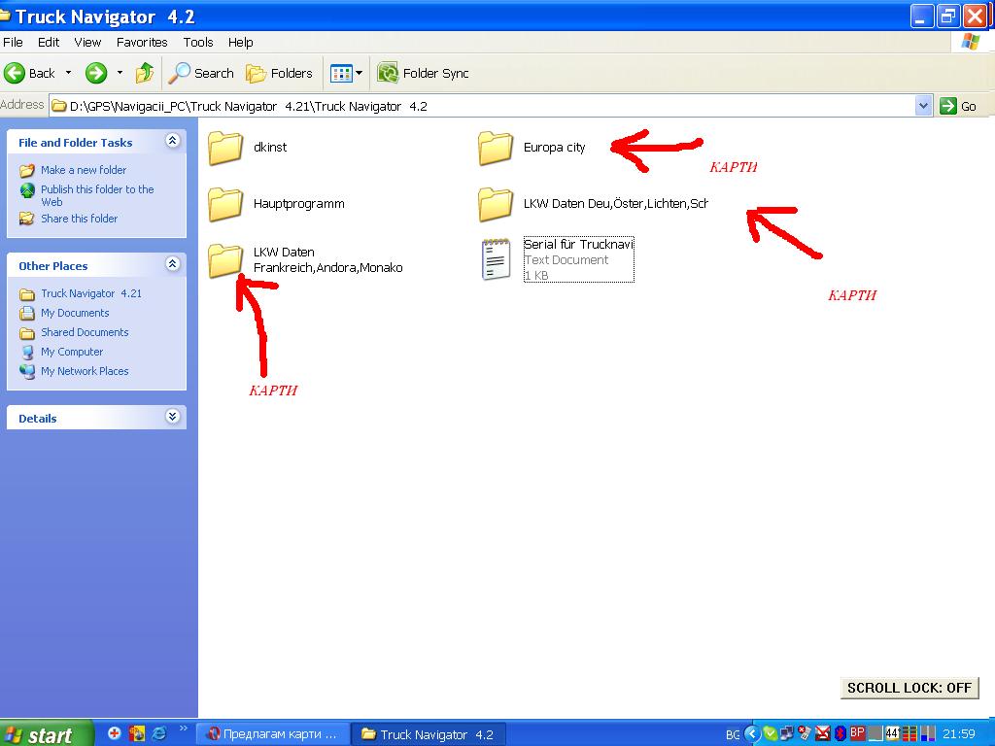Open Back button history dropdown arrow

pos(68,73)
